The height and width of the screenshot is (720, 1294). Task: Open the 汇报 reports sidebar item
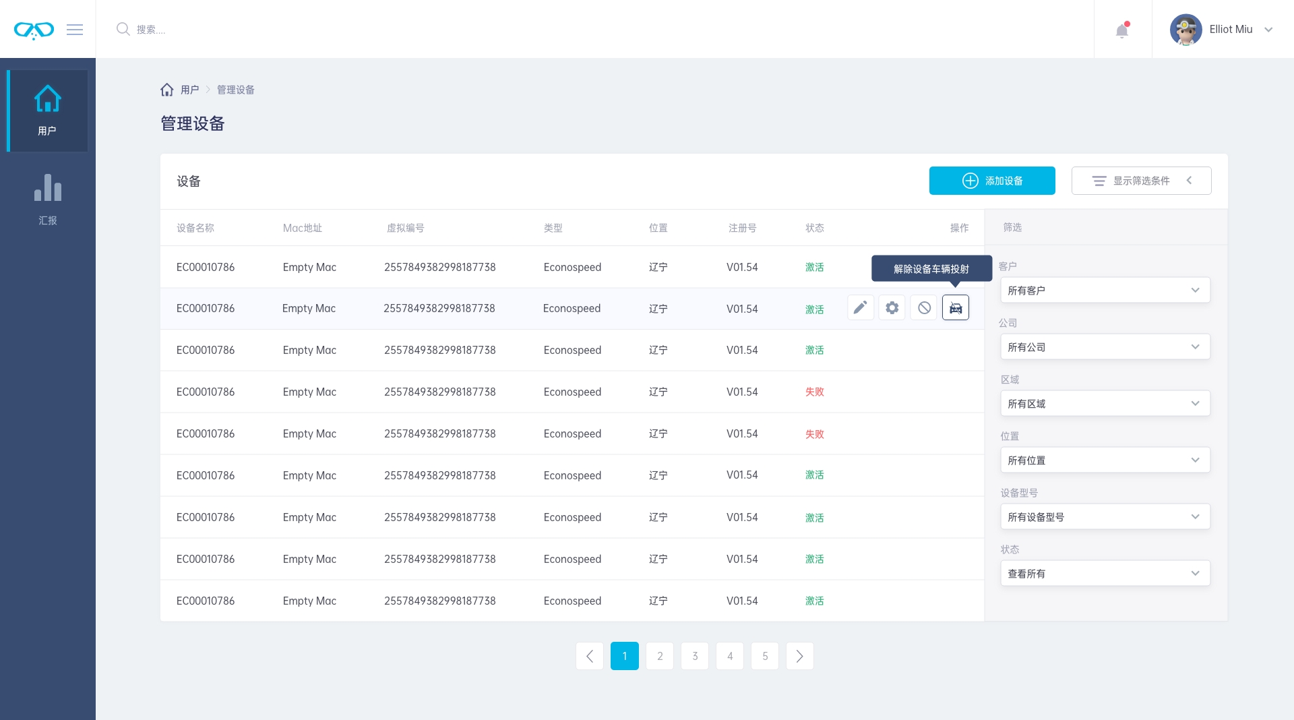[x=48, y=199]
